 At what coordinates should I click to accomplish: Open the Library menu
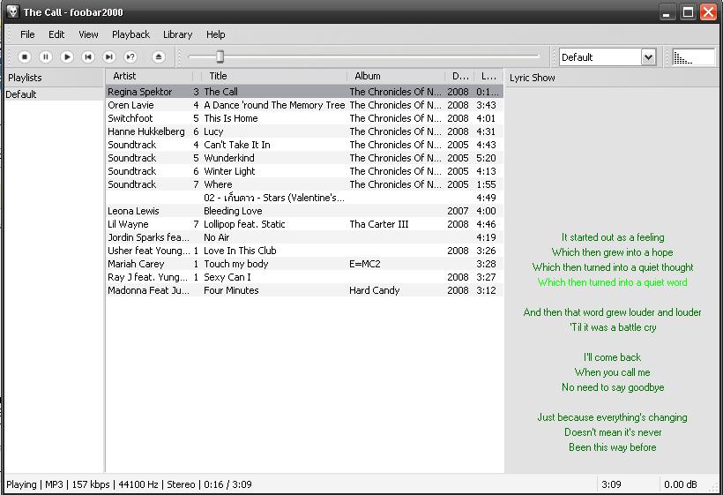(177, 34)
